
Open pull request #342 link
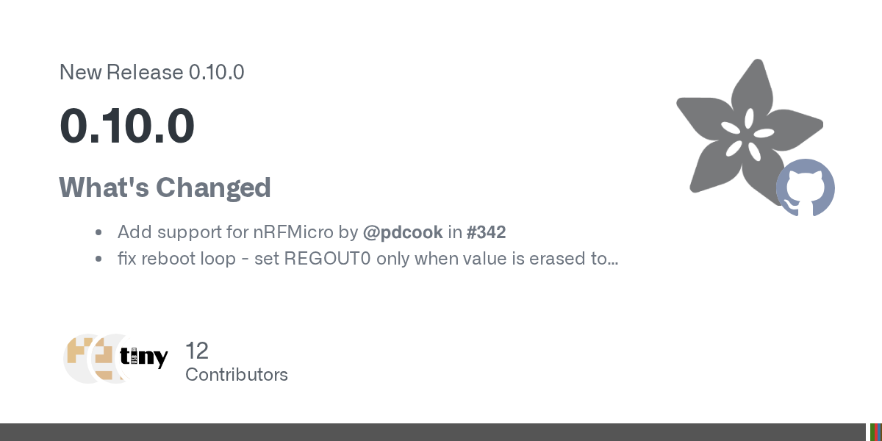486,232
